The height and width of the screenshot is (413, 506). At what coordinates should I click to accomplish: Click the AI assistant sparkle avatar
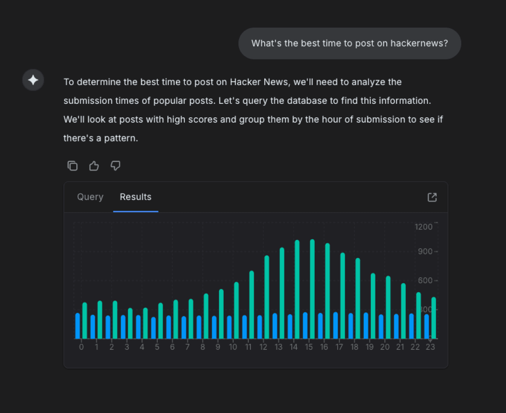(33, 80)
